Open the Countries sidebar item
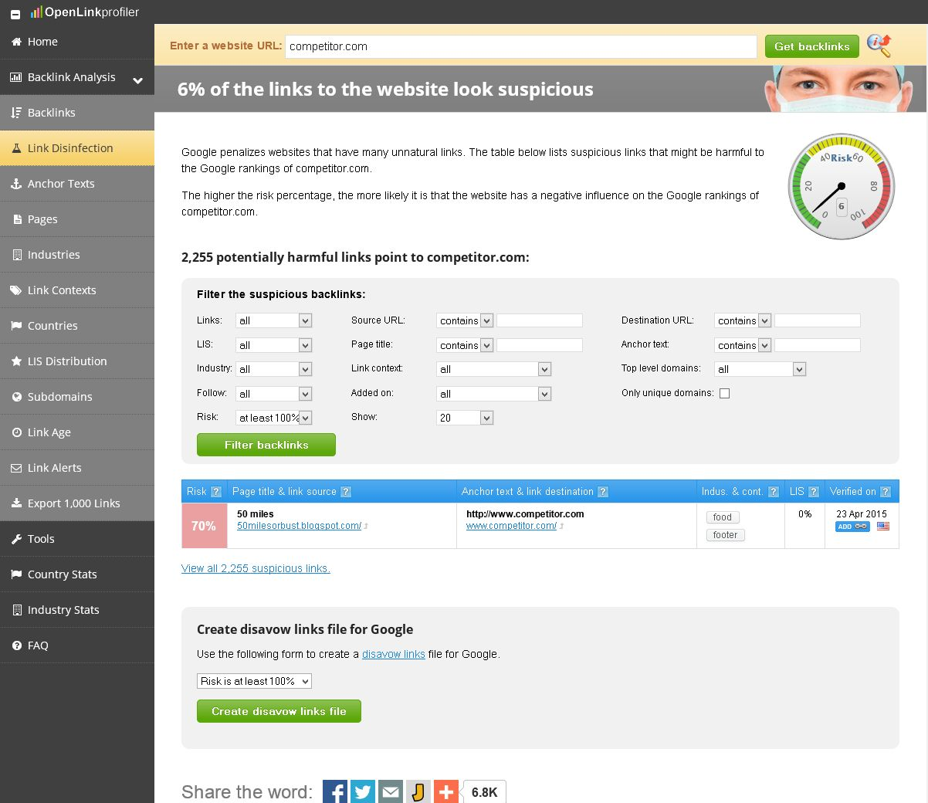The image size is (928, 803). point(77,326)
